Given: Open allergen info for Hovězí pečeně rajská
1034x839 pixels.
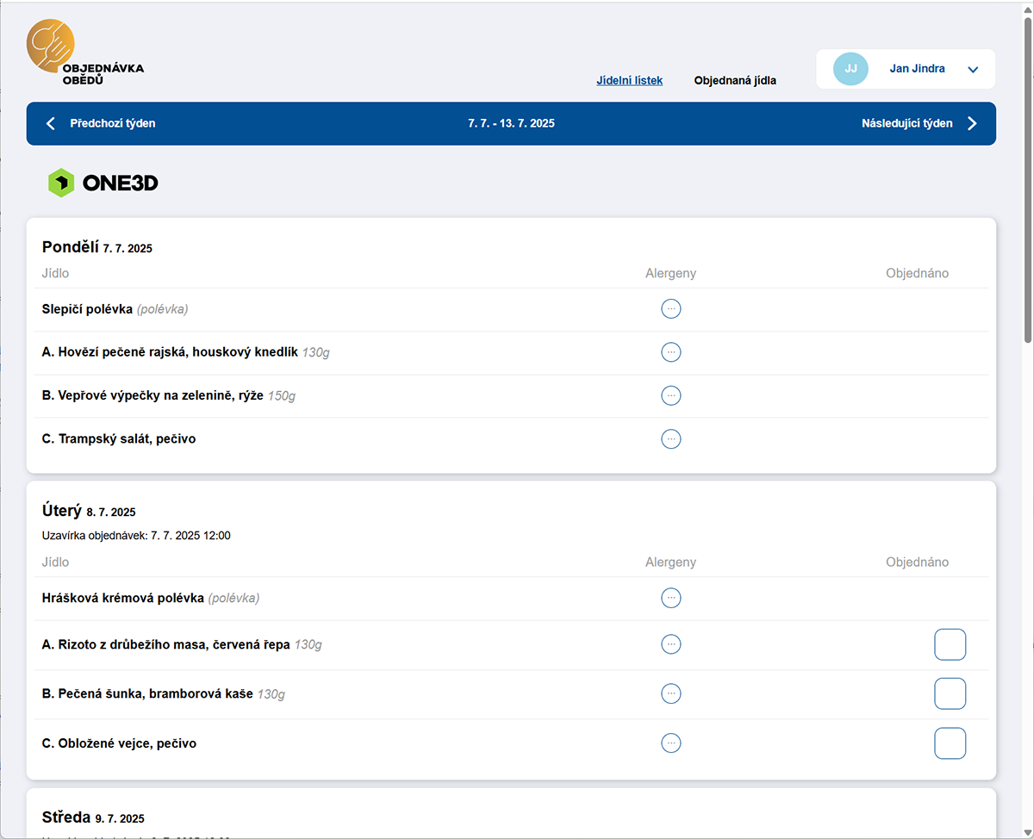Looking at the screenshot, I should (670, 351).
